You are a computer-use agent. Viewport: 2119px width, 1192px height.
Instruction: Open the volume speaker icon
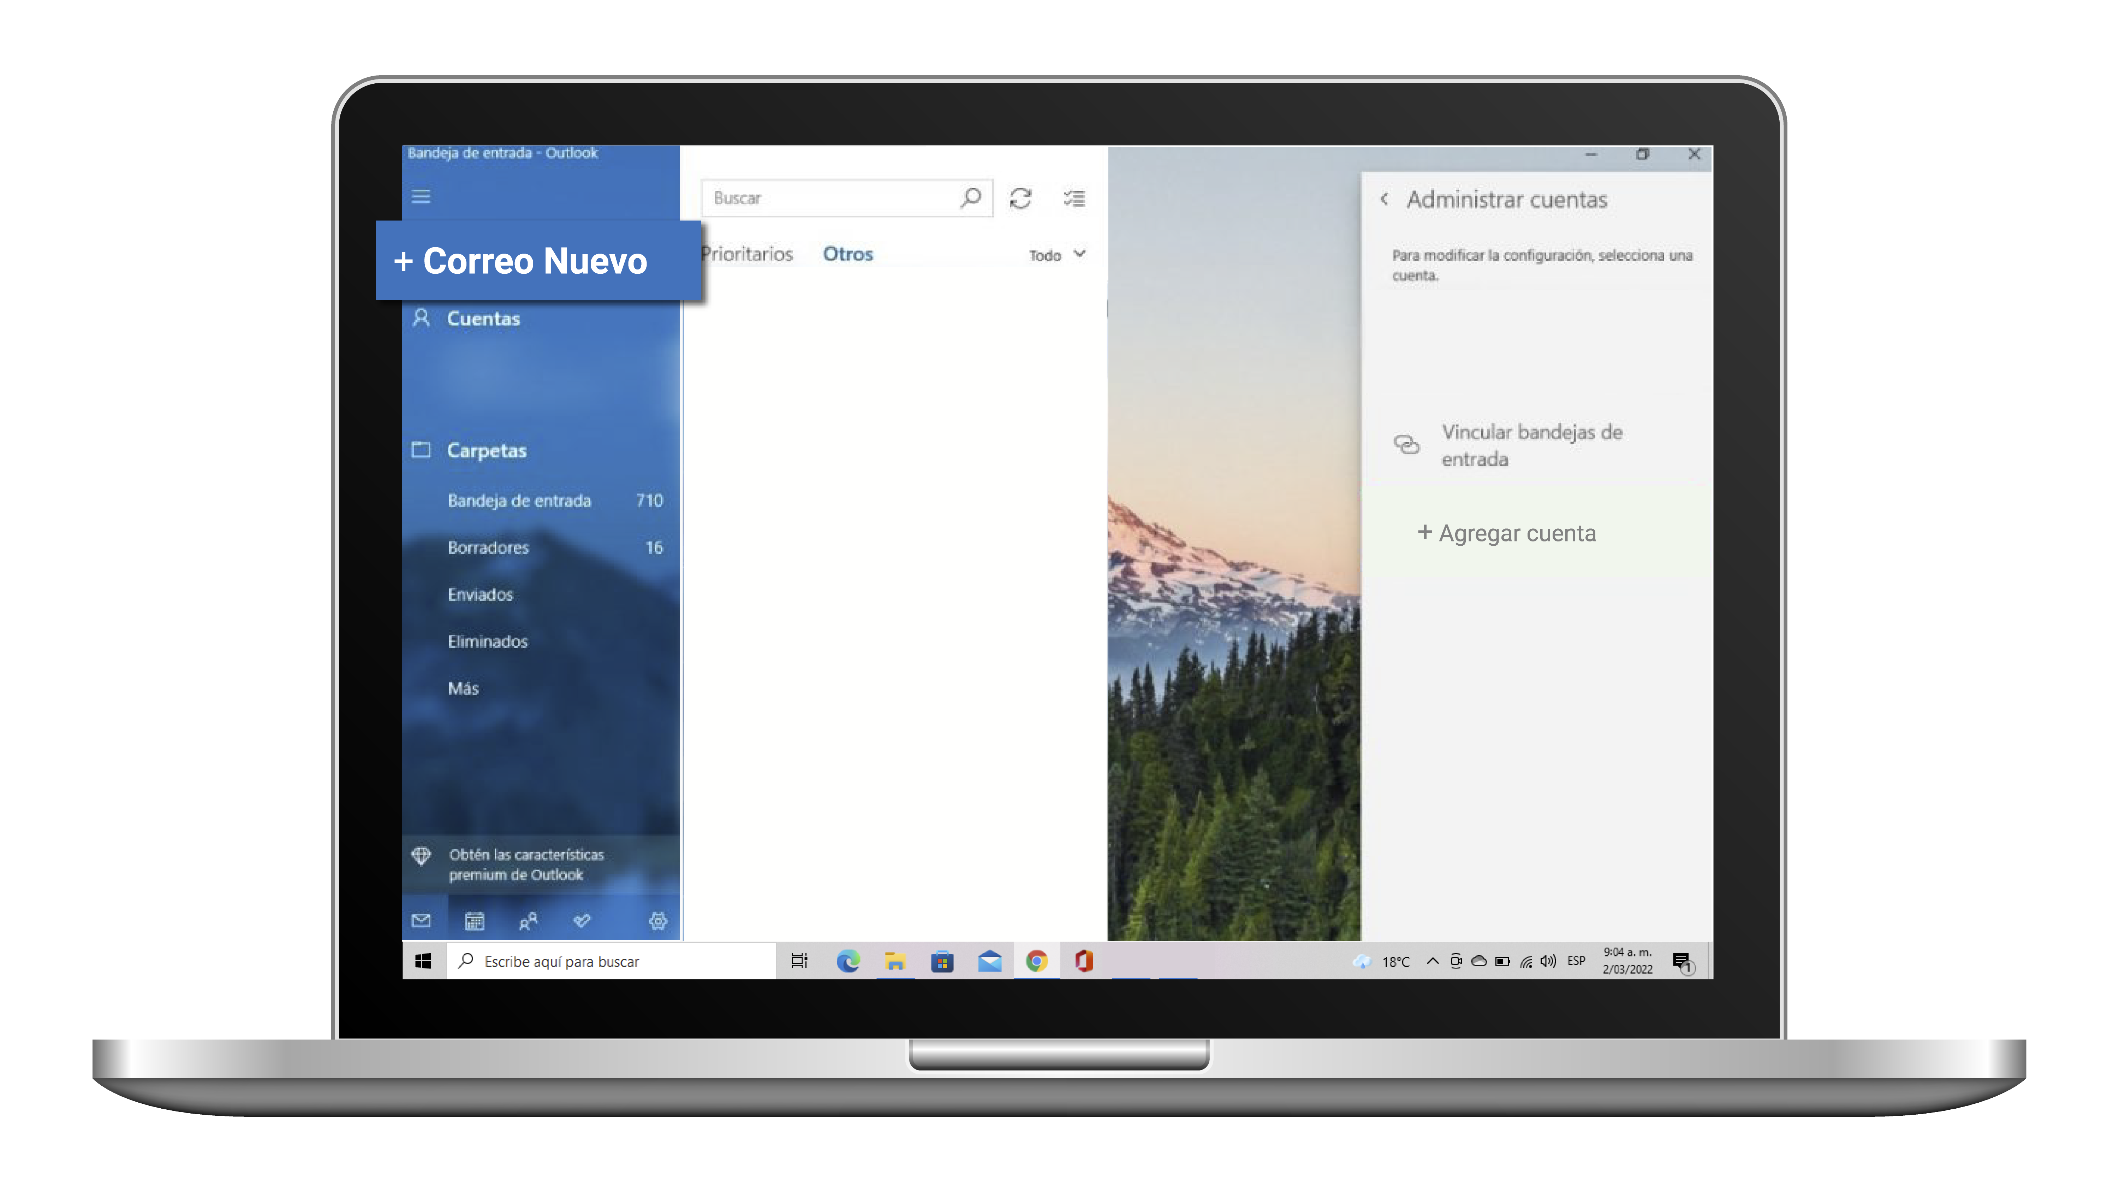click(1548, 961)
